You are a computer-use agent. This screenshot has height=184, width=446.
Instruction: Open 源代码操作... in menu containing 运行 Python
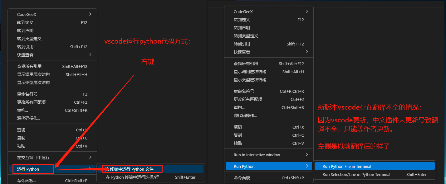click(x=52, y=118)
